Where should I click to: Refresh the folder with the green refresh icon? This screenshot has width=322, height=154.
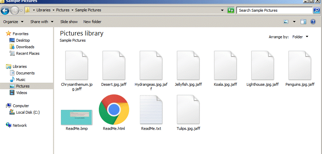click(231, 10)
